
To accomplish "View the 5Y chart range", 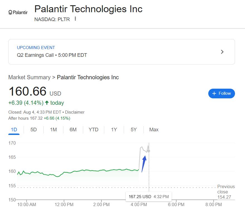I will [x=134, y=130].
